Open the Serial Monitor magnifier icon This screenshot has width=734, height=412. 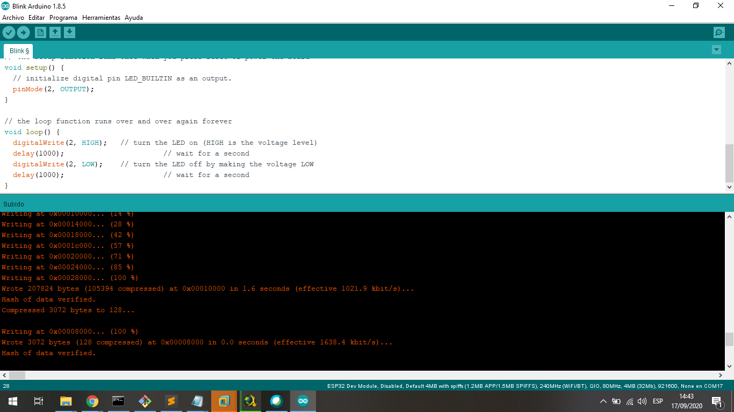pos(719,33)
